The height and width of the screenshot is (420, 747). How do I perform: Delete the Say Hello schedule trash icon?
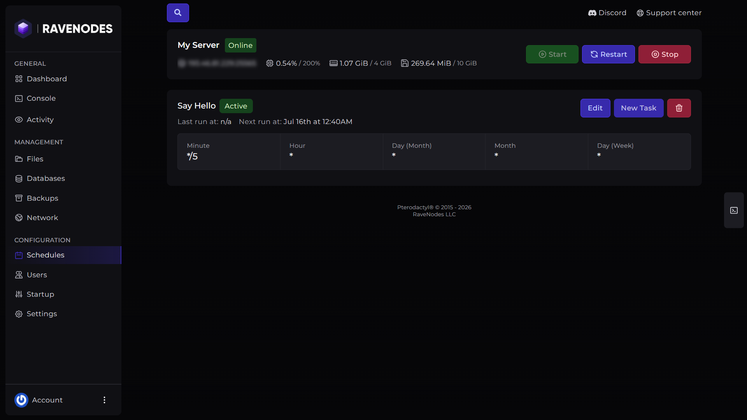(679, 108)
